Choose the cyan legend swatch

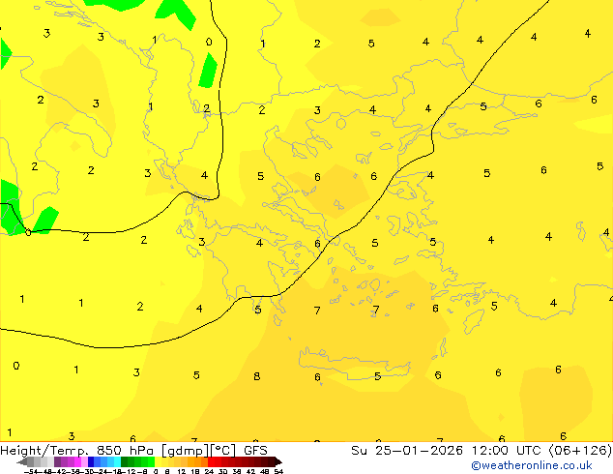click(117, 461)
